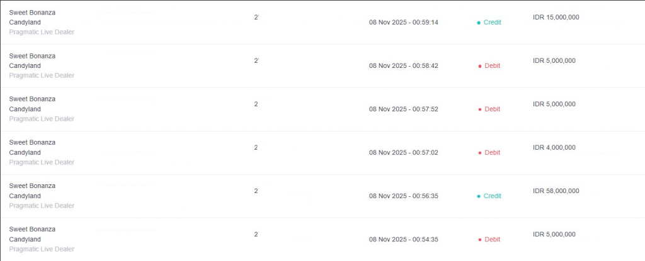Click the IDR 15,000,000 amount
The height and width of the screenshot is (261, 645).
tap(556, 18)
